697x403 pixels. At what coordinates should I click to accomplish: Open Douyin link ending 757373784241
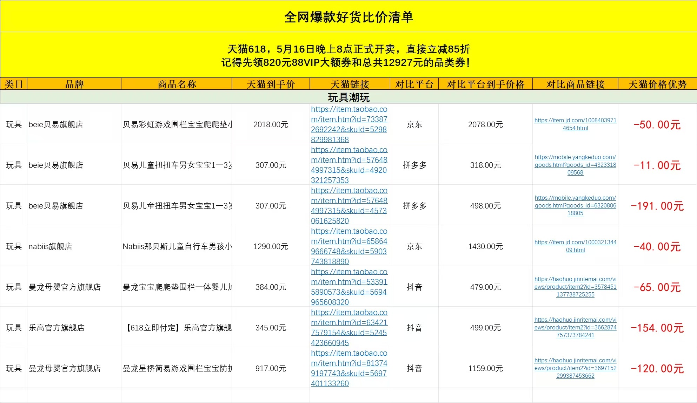pyautogui.click(x=575, y=327)
